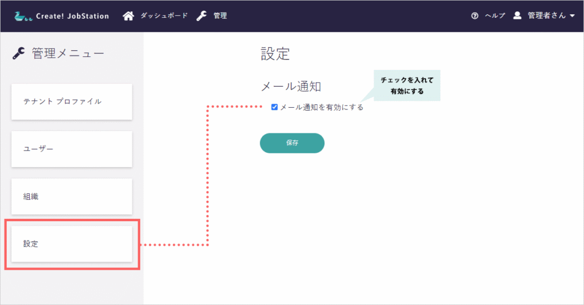Screen dimensions: 584x305
Task: Open the 組織 sidebar menu item
Action: click(x=72, y=196)
